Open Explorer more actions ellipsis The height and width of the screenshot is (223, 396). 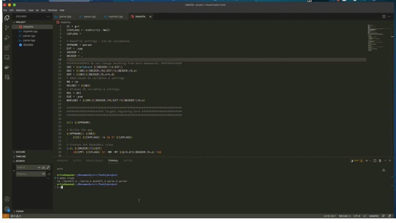point(48,16)
